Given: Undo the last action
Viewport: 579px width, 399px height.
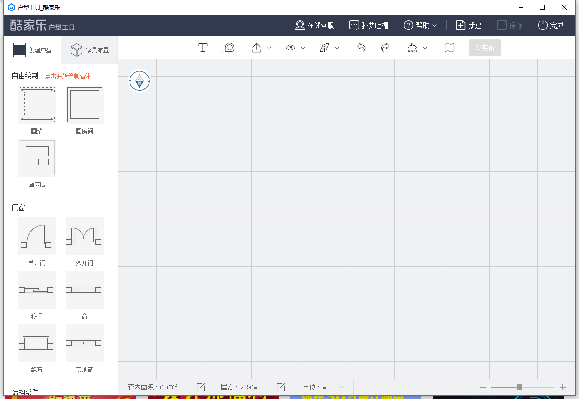Looking at the screenshot, I should pos(361,48).
